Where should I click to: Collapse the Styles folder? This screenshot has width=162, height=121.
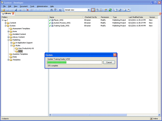coord(11,46)
